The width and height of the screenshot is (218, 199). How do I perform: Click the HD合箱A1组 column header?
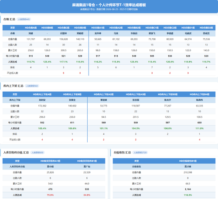click(x=98, y=28)
